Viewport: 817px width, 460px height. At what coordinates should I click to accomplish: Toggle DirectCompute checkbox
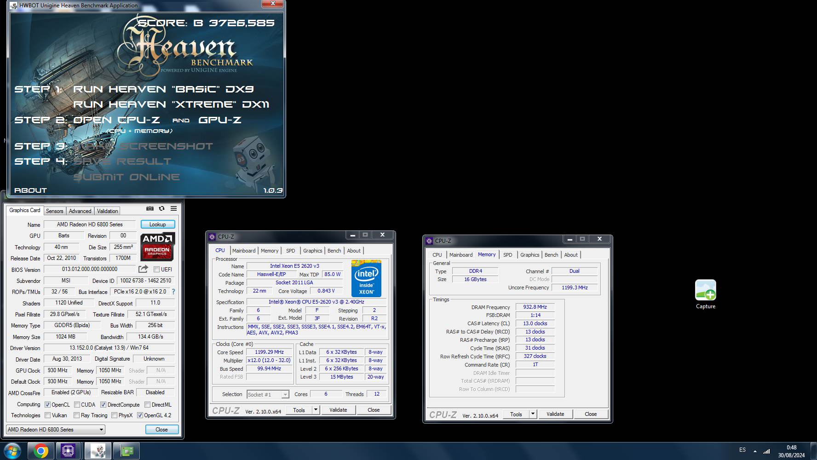(x=103, y=405)
